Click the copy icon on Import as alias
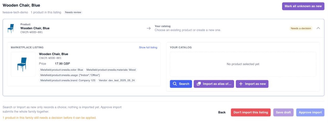The width and height of the screenshot is (328, 123). click(199, 84)
